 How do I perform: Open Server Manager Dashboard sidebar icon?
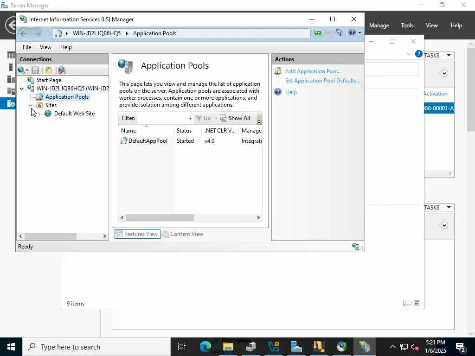point(11,55)
